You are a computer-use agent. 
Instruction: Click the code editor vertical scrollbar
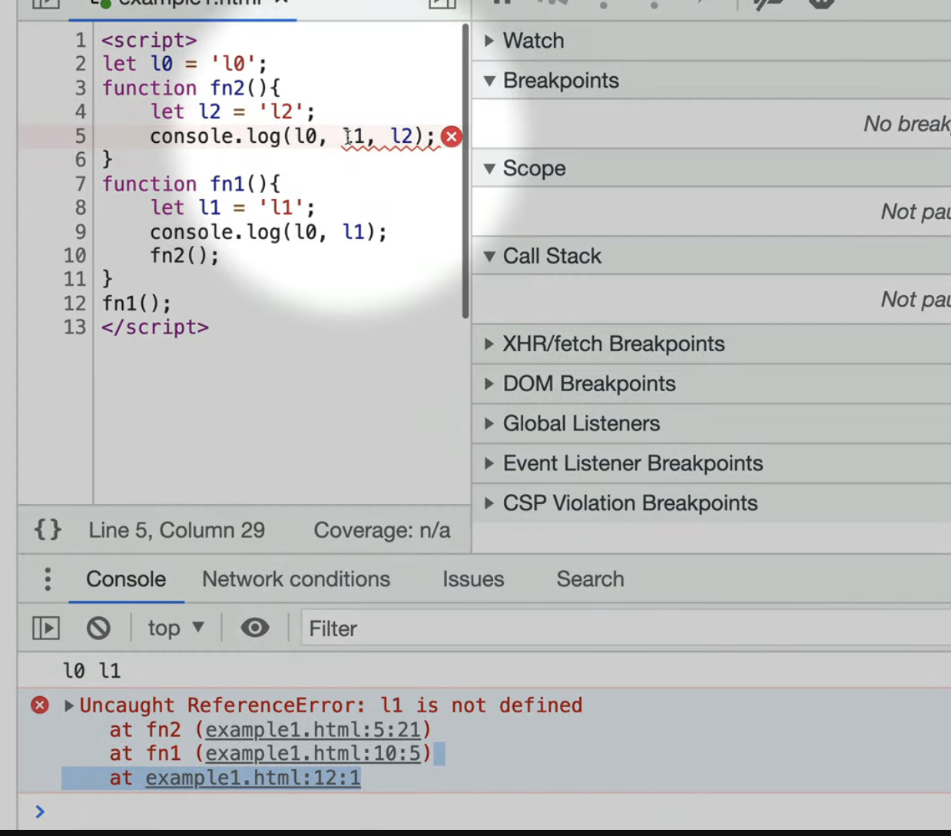[x=466, y=171]
